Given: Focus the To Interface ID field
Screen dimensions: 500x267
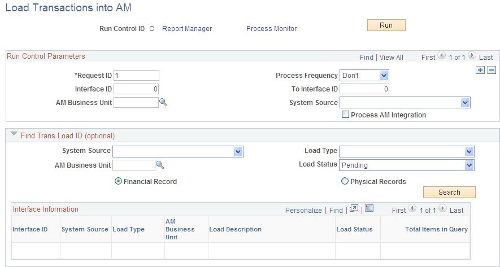Looking at the screenshot, I should [x=364, y=89].
